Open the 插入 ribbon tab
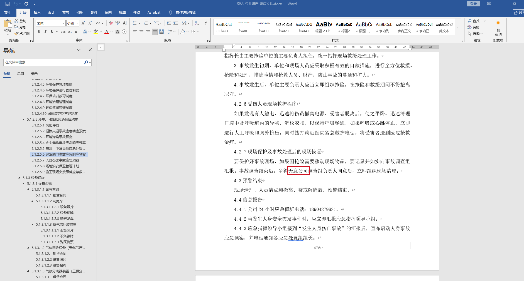Image resolution: width=524 pixels, height=281 pixels. coord(37,13)
